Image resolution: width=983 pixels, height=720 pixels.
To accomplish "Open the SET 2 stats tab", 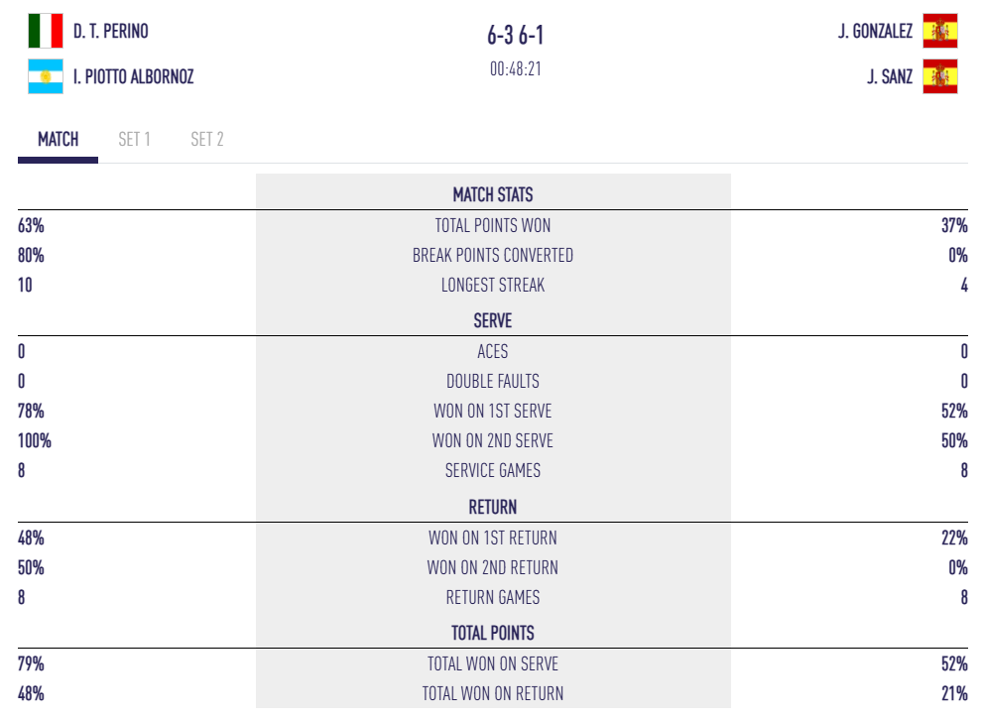I will (x=207, y=140).
